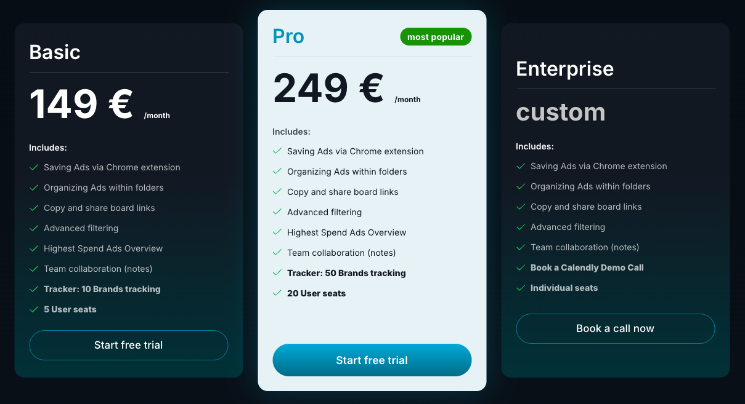Image resolution: width=745 pixels, height=404 pixels.
Task: Click the 'custom' pricing label under Enterprise
Action: 561,112
